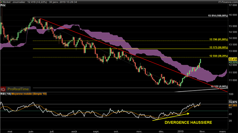
Task: Click the yellow 12 418 current price tag
Action: point(233,59)
